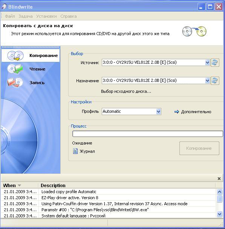This screenshot has height=229, width=225.
Task: Open the Файл menu
Action: [x=10, y=16]
